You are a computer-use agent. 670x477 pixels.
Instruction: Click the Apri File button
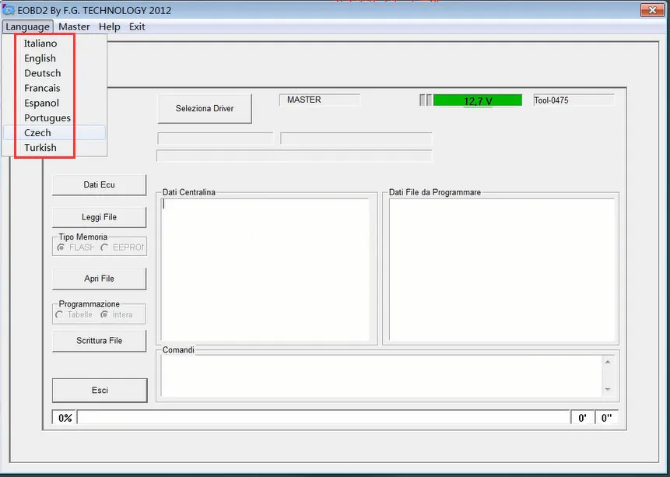pyautogui.click(x=99, y=279)
